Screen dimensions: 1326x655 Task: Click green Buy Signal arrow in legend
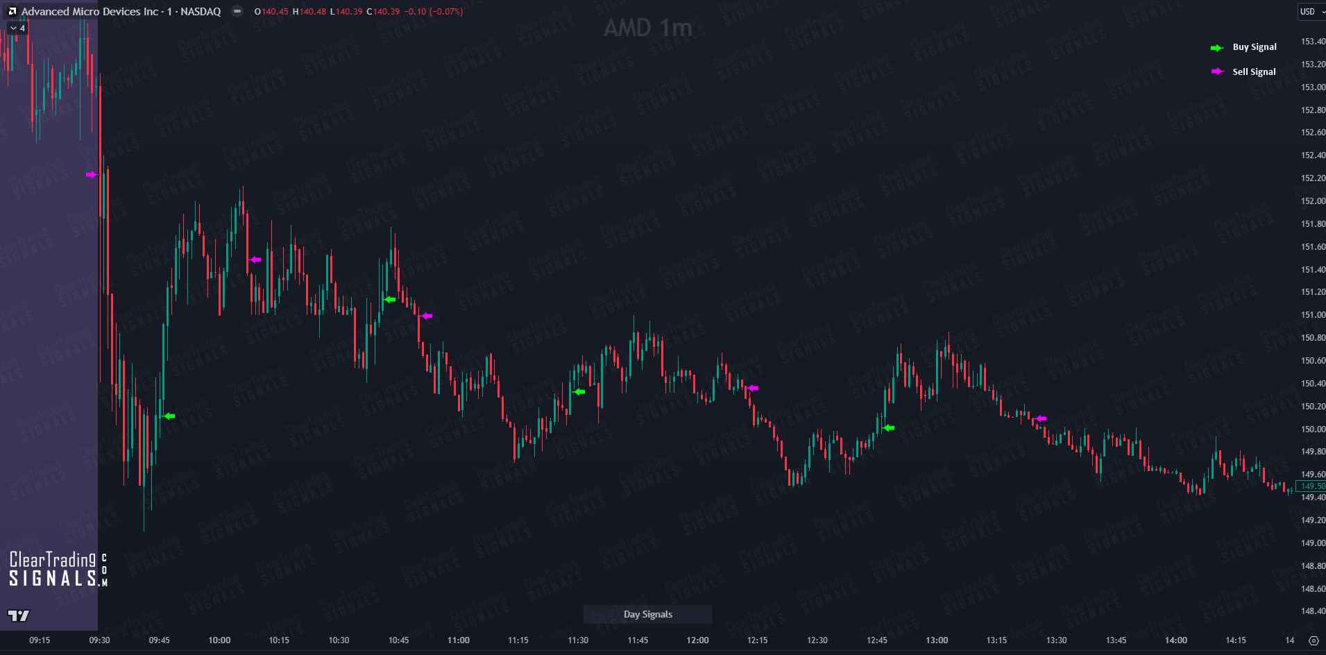(x=1217, y=48)
